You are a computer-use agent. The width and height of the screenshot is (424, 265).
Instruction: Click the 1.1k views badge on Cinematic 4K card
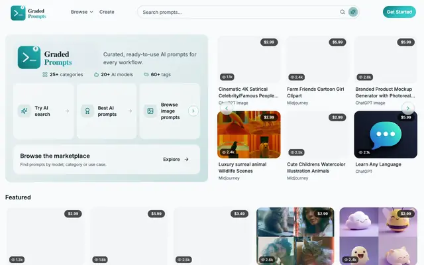(x=227, y=77)
